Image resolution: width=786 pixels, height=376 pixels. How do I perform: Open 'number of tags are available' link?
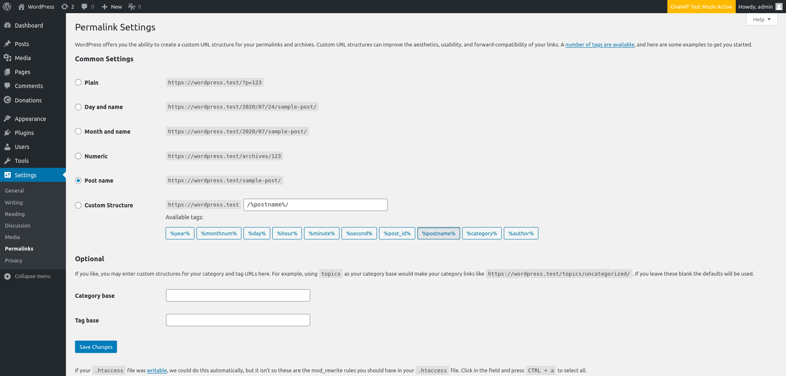coord(600,44)
